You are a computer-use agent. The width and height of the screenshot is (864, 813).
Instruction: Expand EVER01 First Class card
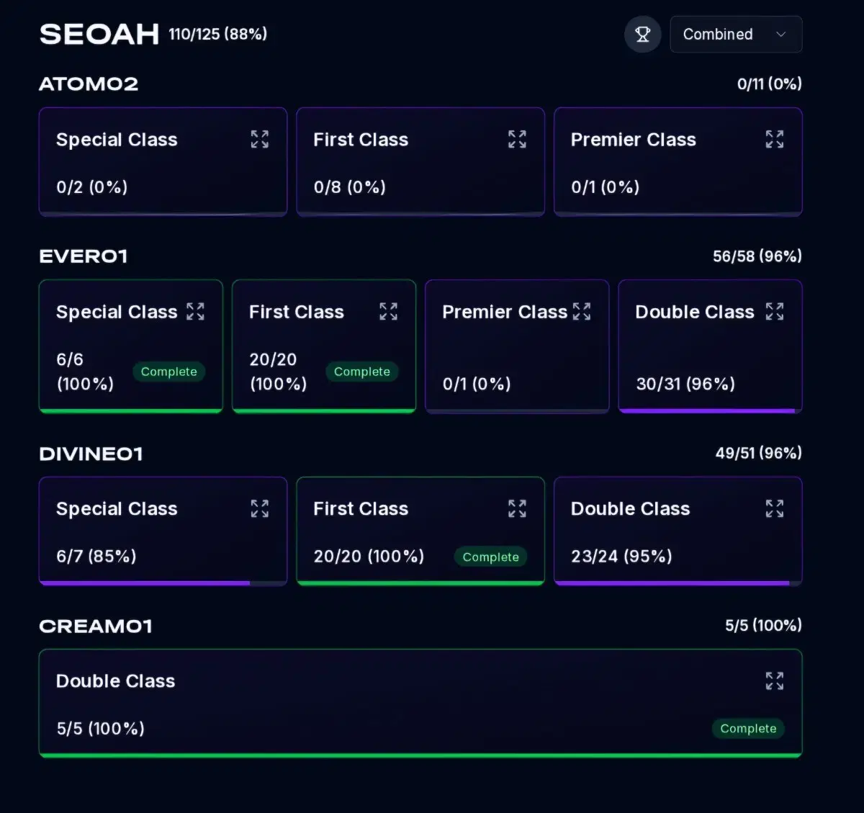[388, 311]
